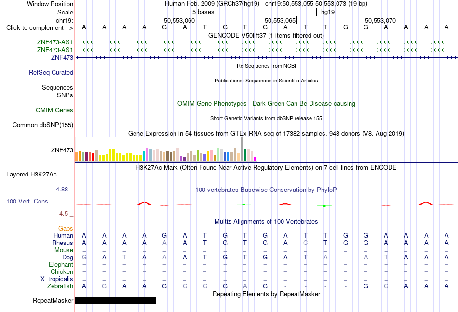Click the Mouse species row label

click(x=64, y=250)
